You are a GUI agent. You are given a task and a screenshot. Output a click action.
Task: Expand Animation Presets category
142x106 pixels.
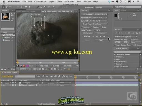[x=115, y=55]
